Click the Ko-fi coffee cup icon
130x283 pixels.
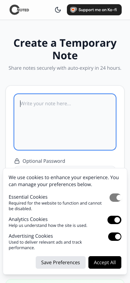[73, 10]
